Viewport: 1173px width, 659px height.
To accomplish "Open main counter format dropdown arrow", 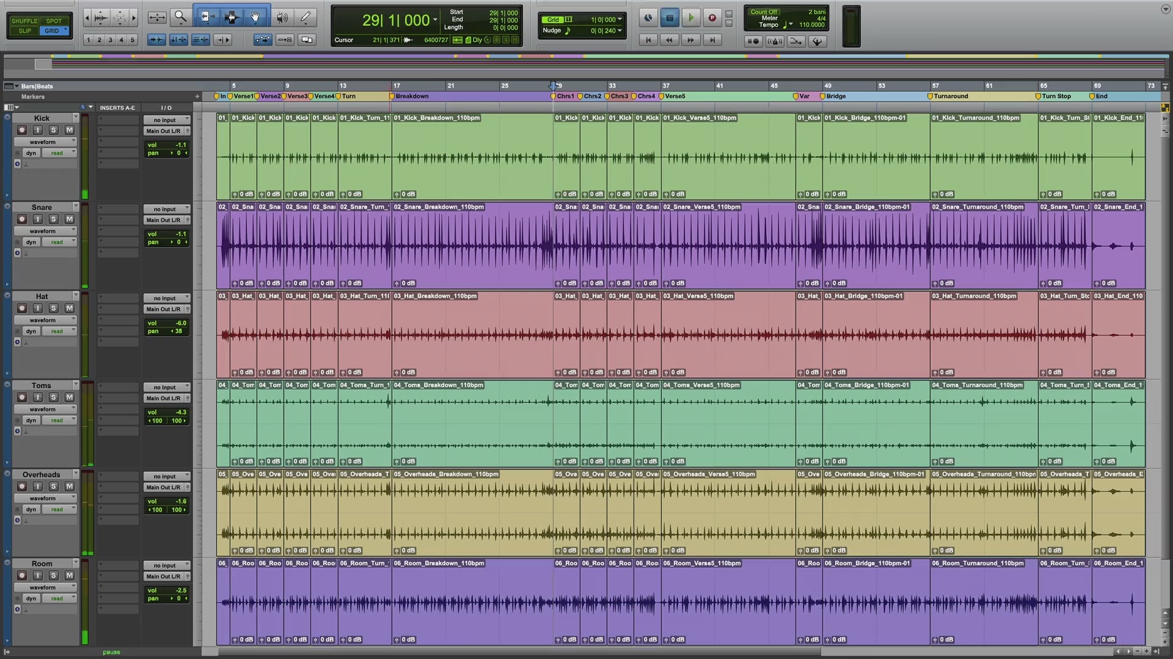I will (x=435, y=20).
